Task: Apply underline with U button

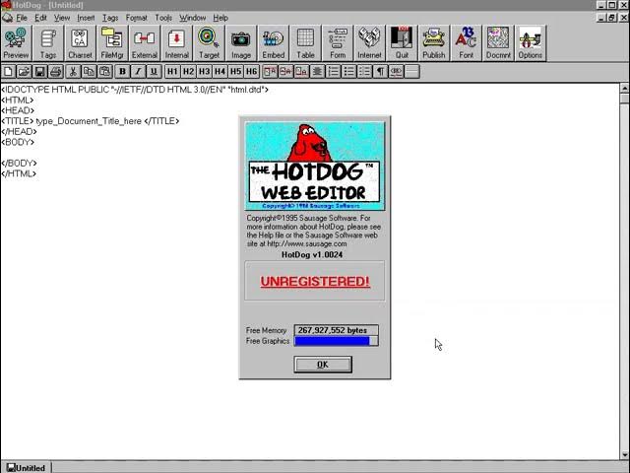Action: (154, 72)
